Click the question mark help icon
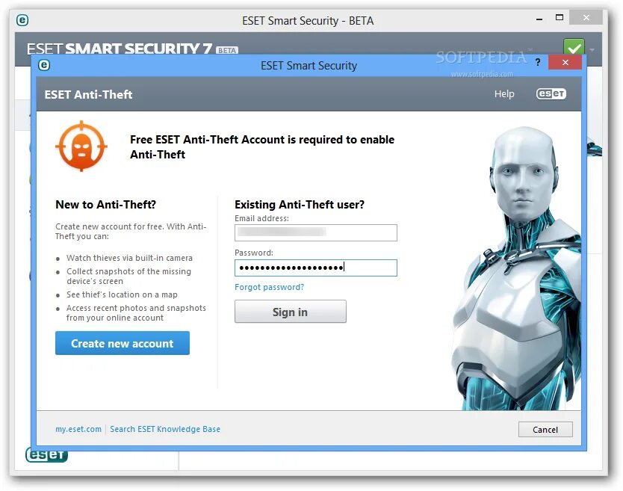 pyautogui.click(x=538, y=62)
